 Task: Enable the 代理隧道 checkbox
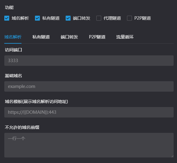pos(99,18)
